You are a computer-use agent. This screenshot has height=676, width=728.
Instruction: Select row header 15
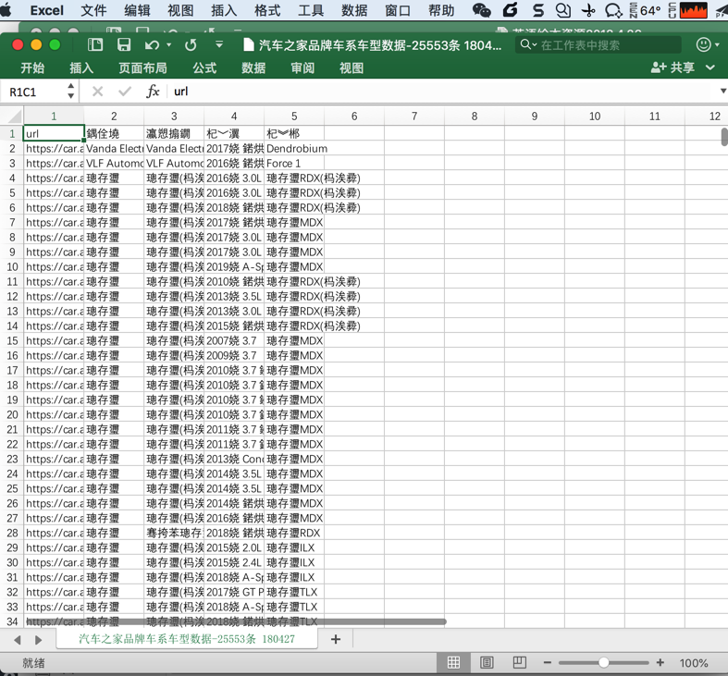[12, 341]
